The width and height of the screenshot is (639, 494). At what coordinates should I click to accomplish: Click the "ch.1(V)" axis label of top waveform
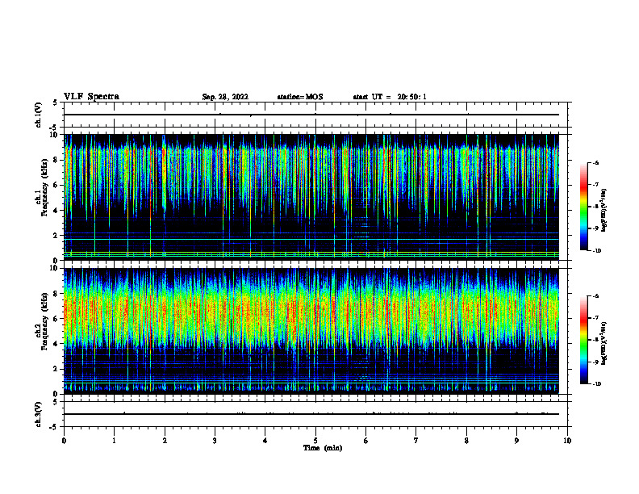[39, 115]
